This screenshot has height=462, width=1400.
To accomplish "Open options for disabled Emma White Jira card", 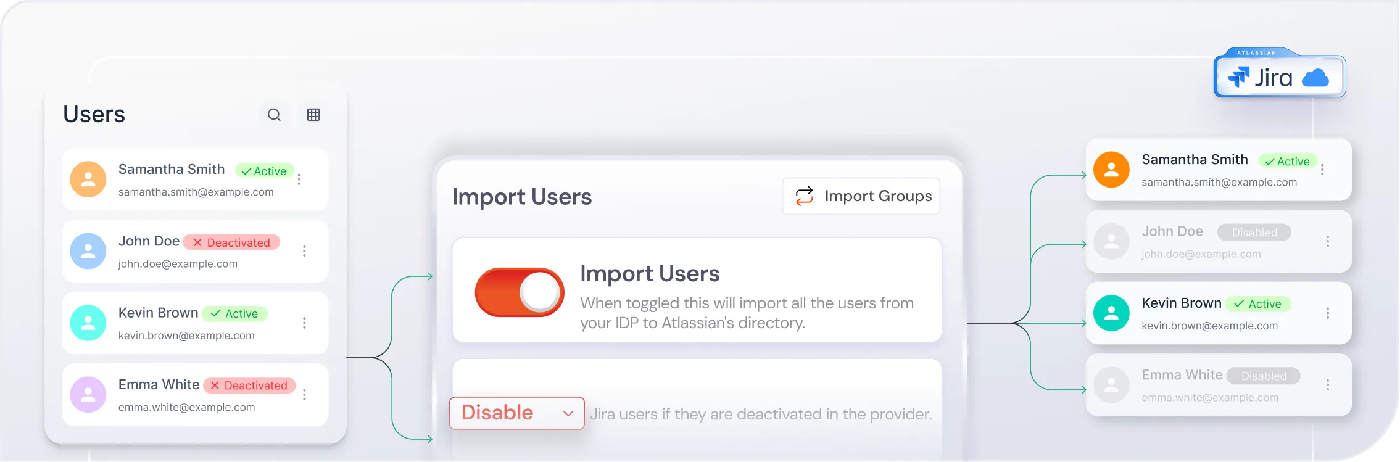I will [x=1327, y=385].
